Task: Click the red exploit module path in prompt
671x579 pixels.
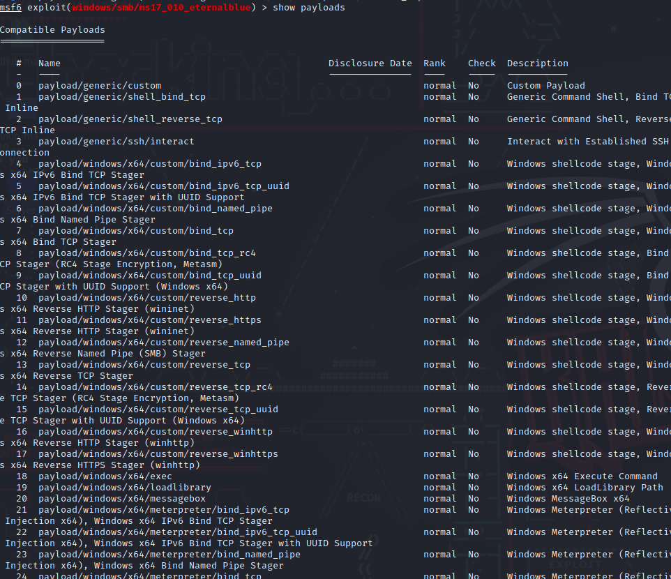Action: (161, 7)
